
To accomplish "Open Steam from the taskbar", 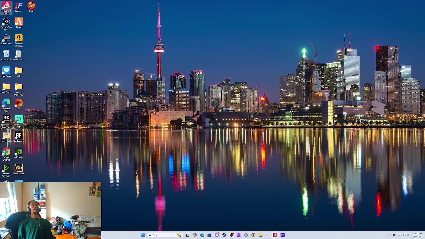I will (224, 235).
